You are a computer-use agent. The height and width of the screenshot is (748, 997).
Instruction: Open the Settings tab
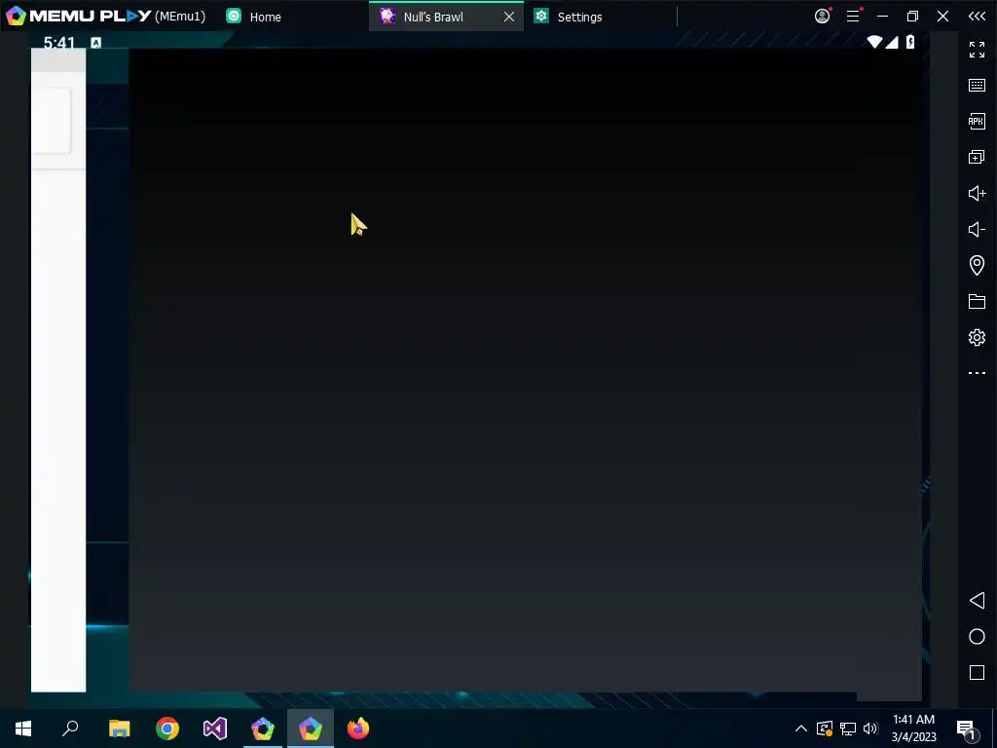tap(569, 17)
